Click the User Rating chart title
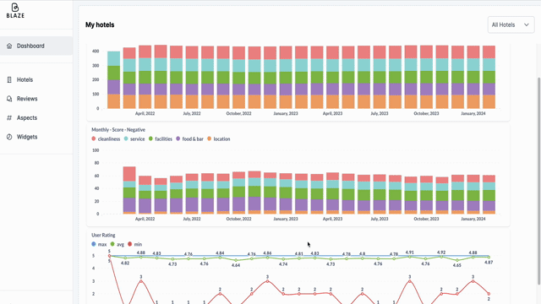This screenshot has width=541, height=304. click(x=103, y=235)
